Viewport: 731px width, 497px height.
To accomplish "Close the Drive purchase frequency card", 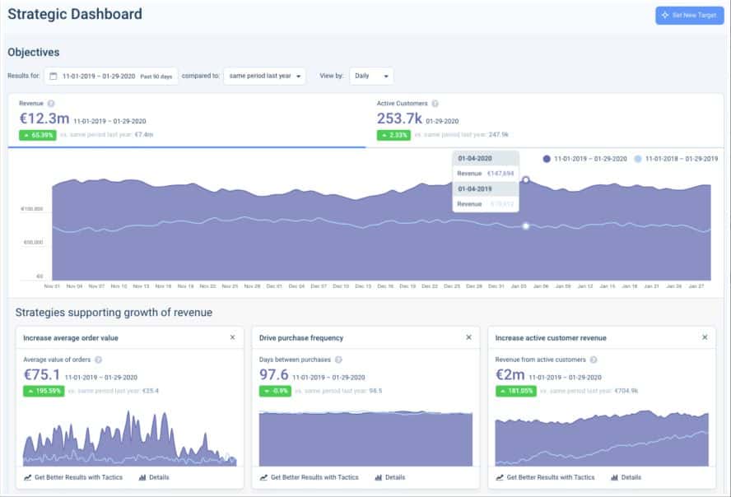I will click(468, 337).
